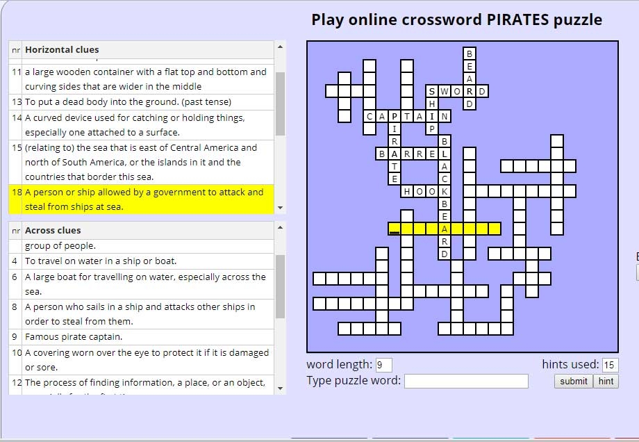Click first cell of highlighted yellow word
This screenshot has width=639, height=442.
pyautogui.click(x=395, y=229)
